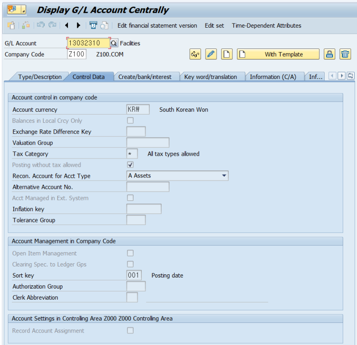Click the Tax Category field
Screen dimensions: 357x345
[x=132, y=153]
